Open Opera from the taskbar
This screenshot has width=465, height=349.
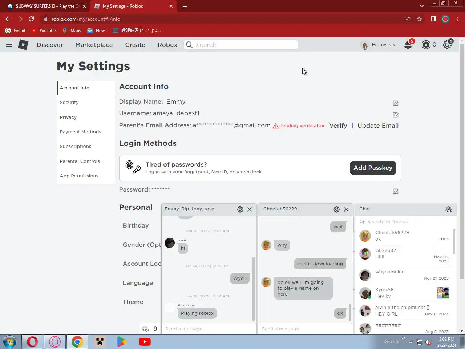pos(32,342)
